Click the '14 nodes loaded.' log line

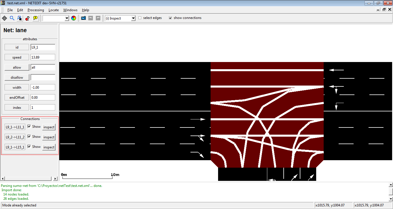[16, 194]
